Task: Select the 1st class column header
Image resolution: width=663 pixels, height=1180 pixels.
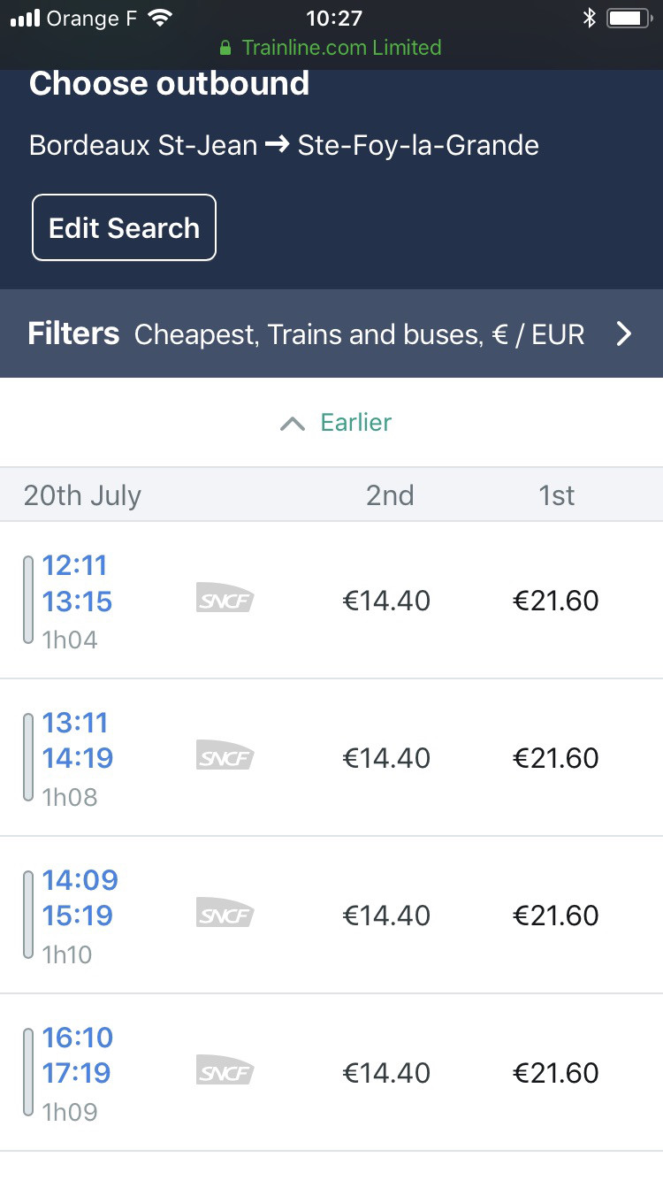Action: point(557,495)
